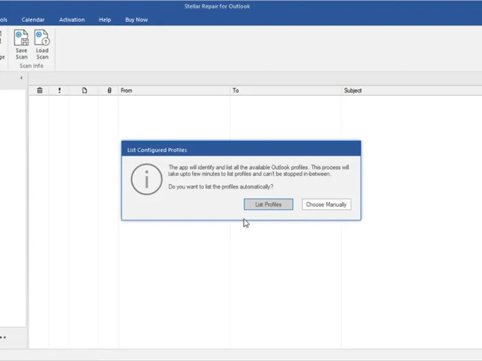Sort messages by From column

[174, 91]
